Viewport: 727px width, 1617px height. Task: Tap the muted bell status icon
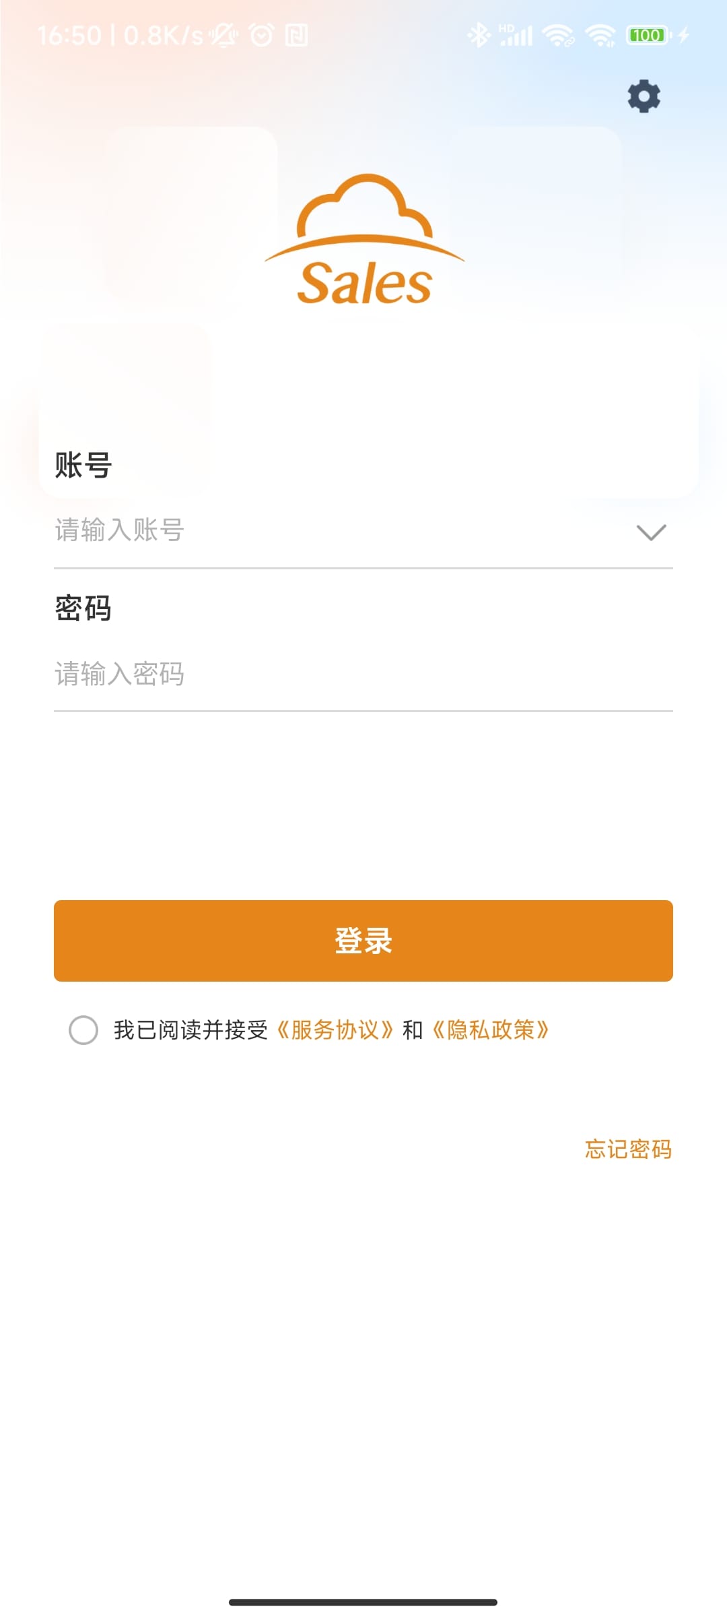tap(223, 35)
